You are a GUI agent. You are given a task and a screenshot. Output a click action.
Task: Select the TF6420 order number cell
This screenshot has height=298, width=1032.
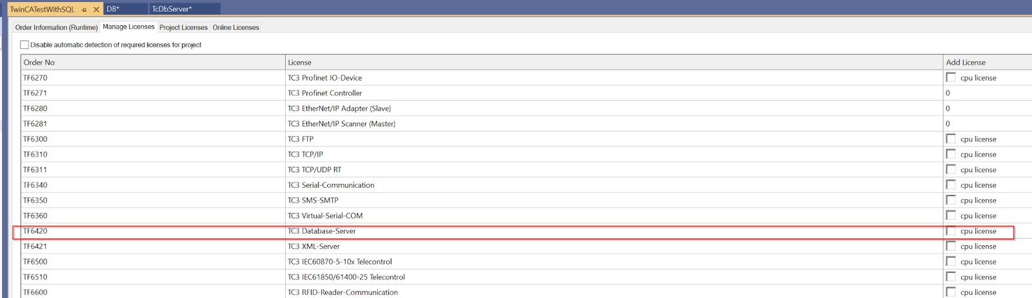pos(153,231)
